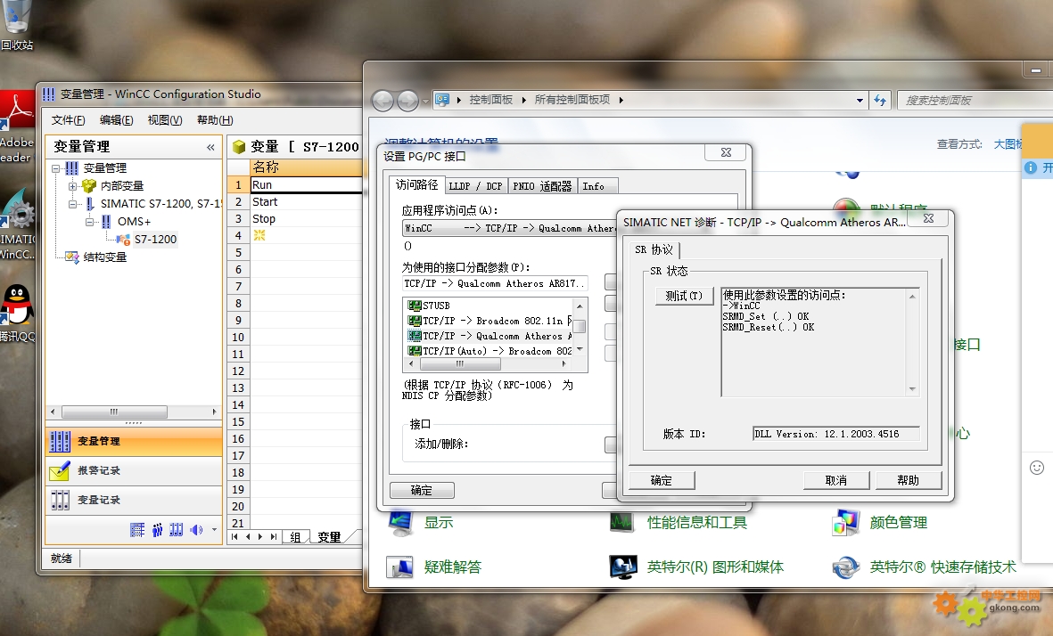Click the speaker icon in navigation footer

(x=196, y=530)
